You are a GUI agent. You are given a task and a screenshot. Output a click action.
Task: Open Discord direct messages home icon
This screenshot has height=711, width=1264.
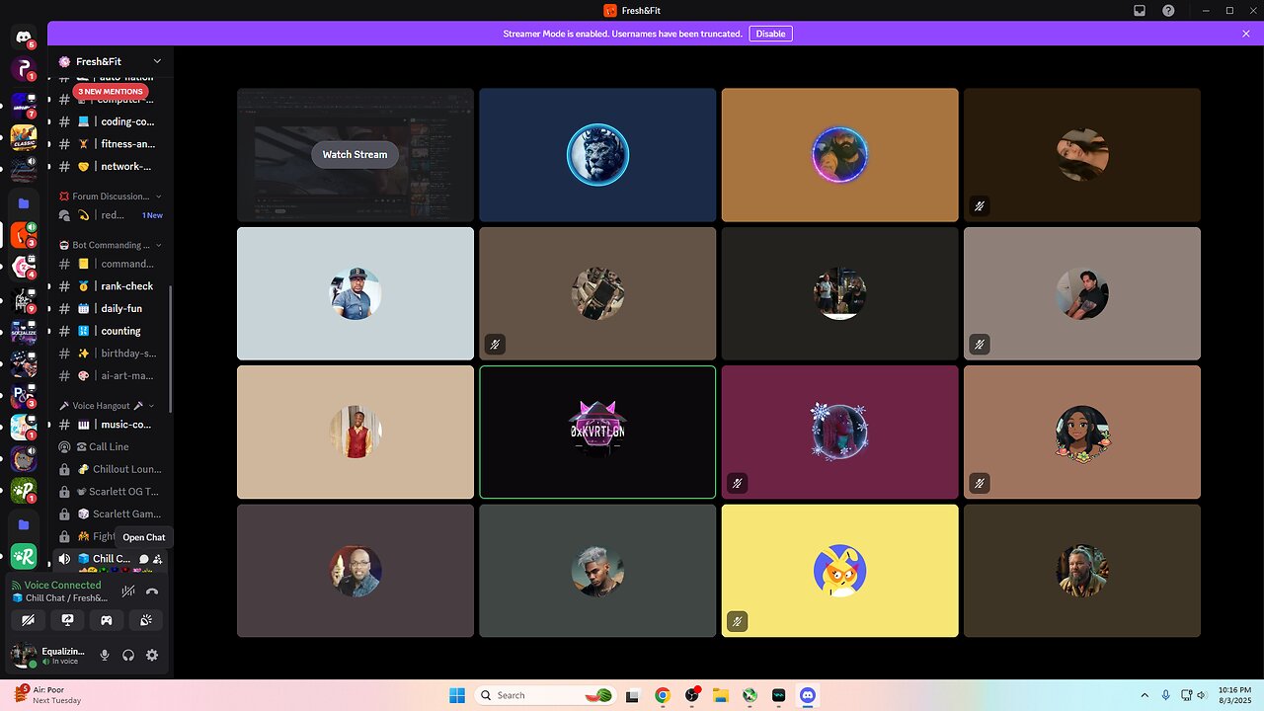tap(24, 38)
